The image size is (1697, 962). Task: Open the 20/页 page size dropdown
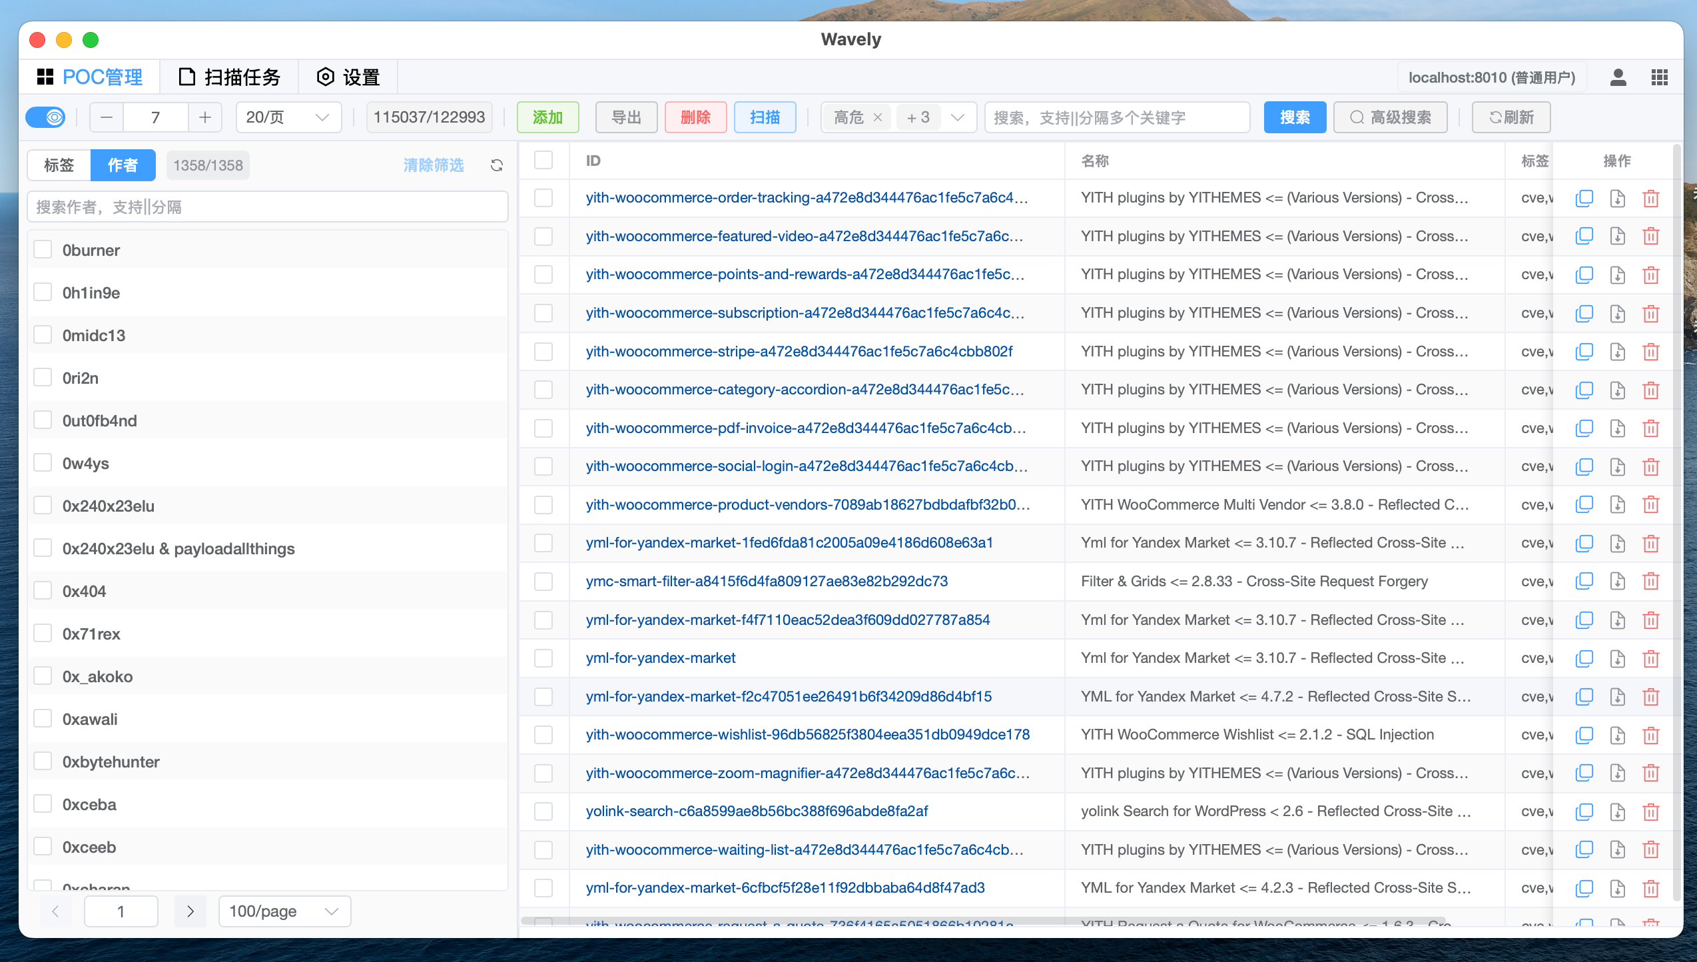click(x=288, y=117)
